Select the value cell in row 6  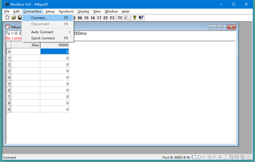(55, 90)
